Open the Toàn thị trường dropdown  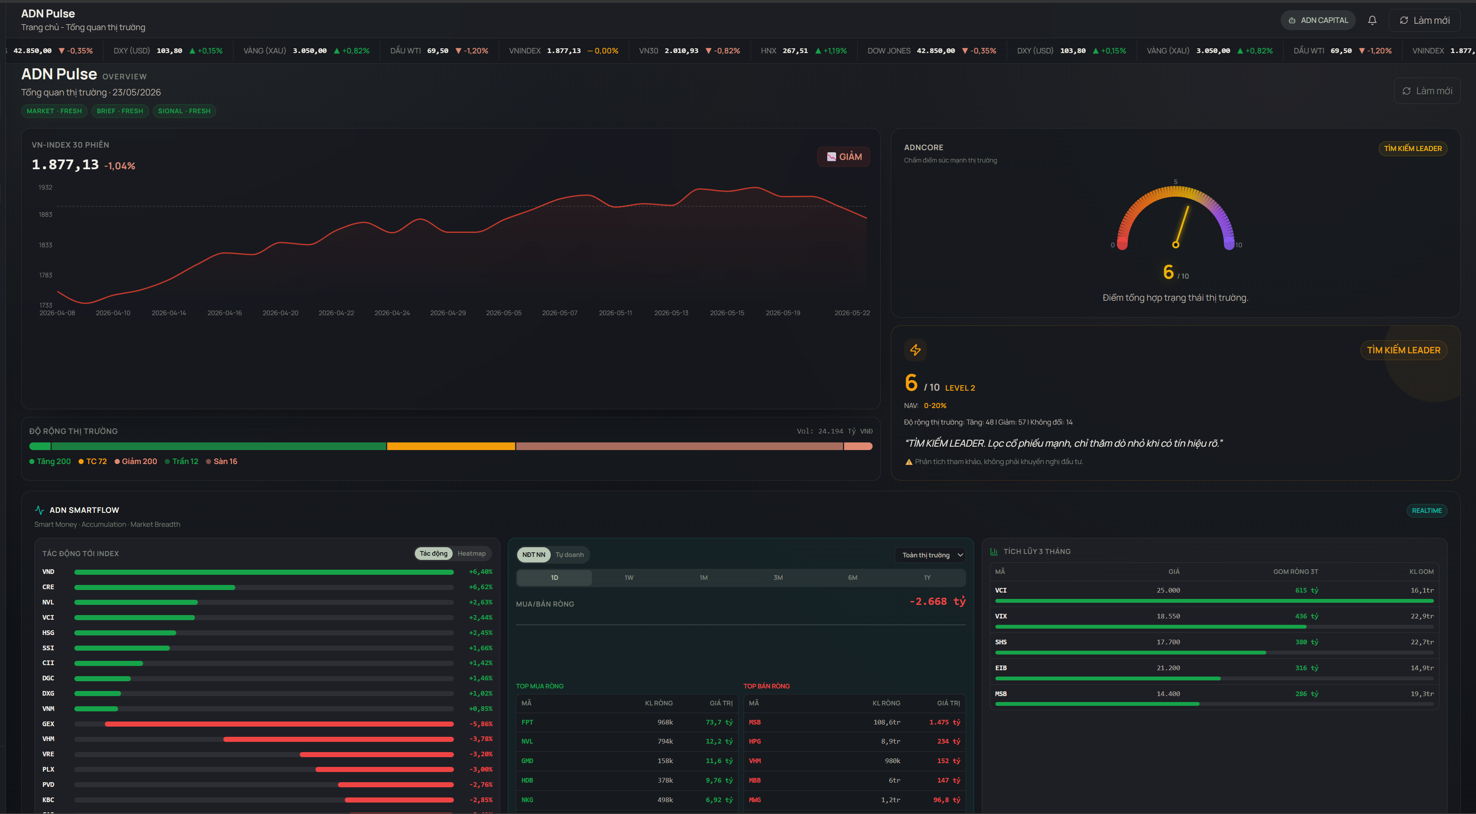click(x=930, y=555)
